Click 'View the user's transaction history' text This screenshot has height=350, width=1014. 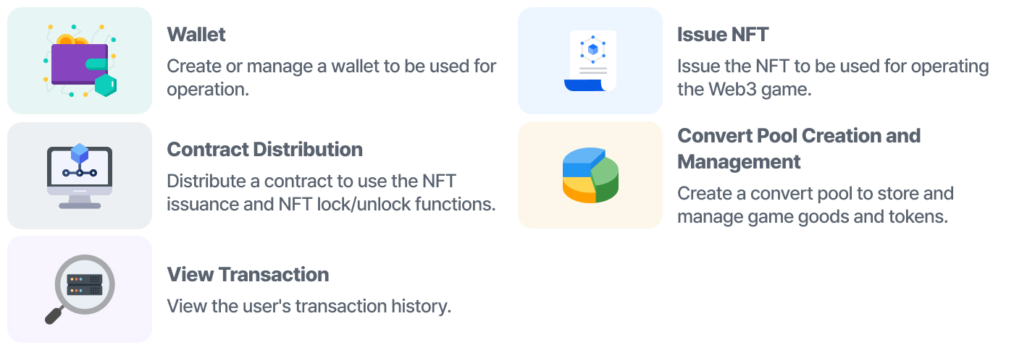click(x=309, y=306)
